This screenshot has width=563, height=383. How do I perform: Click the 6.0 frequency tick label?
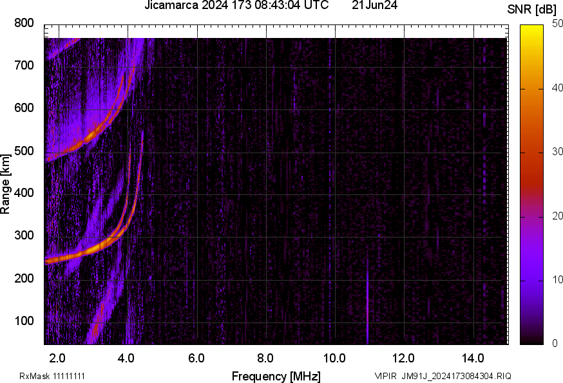[196, 359]
